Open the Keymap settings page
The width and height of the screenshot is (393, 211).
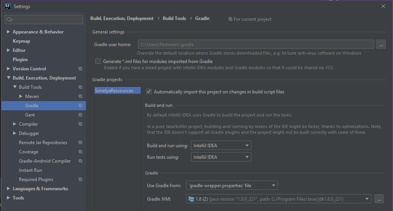click(21, 41)
